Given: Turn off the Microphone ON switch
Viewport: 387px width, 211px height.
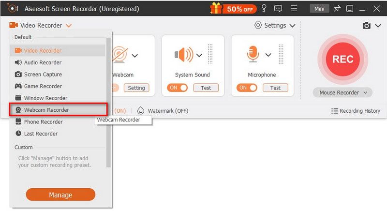Looking at the screenshot, I should 246,88.
